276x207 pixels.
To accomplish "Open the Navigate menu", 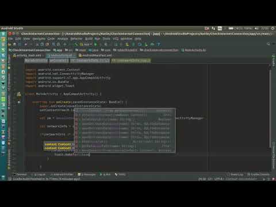I will 39,39.
